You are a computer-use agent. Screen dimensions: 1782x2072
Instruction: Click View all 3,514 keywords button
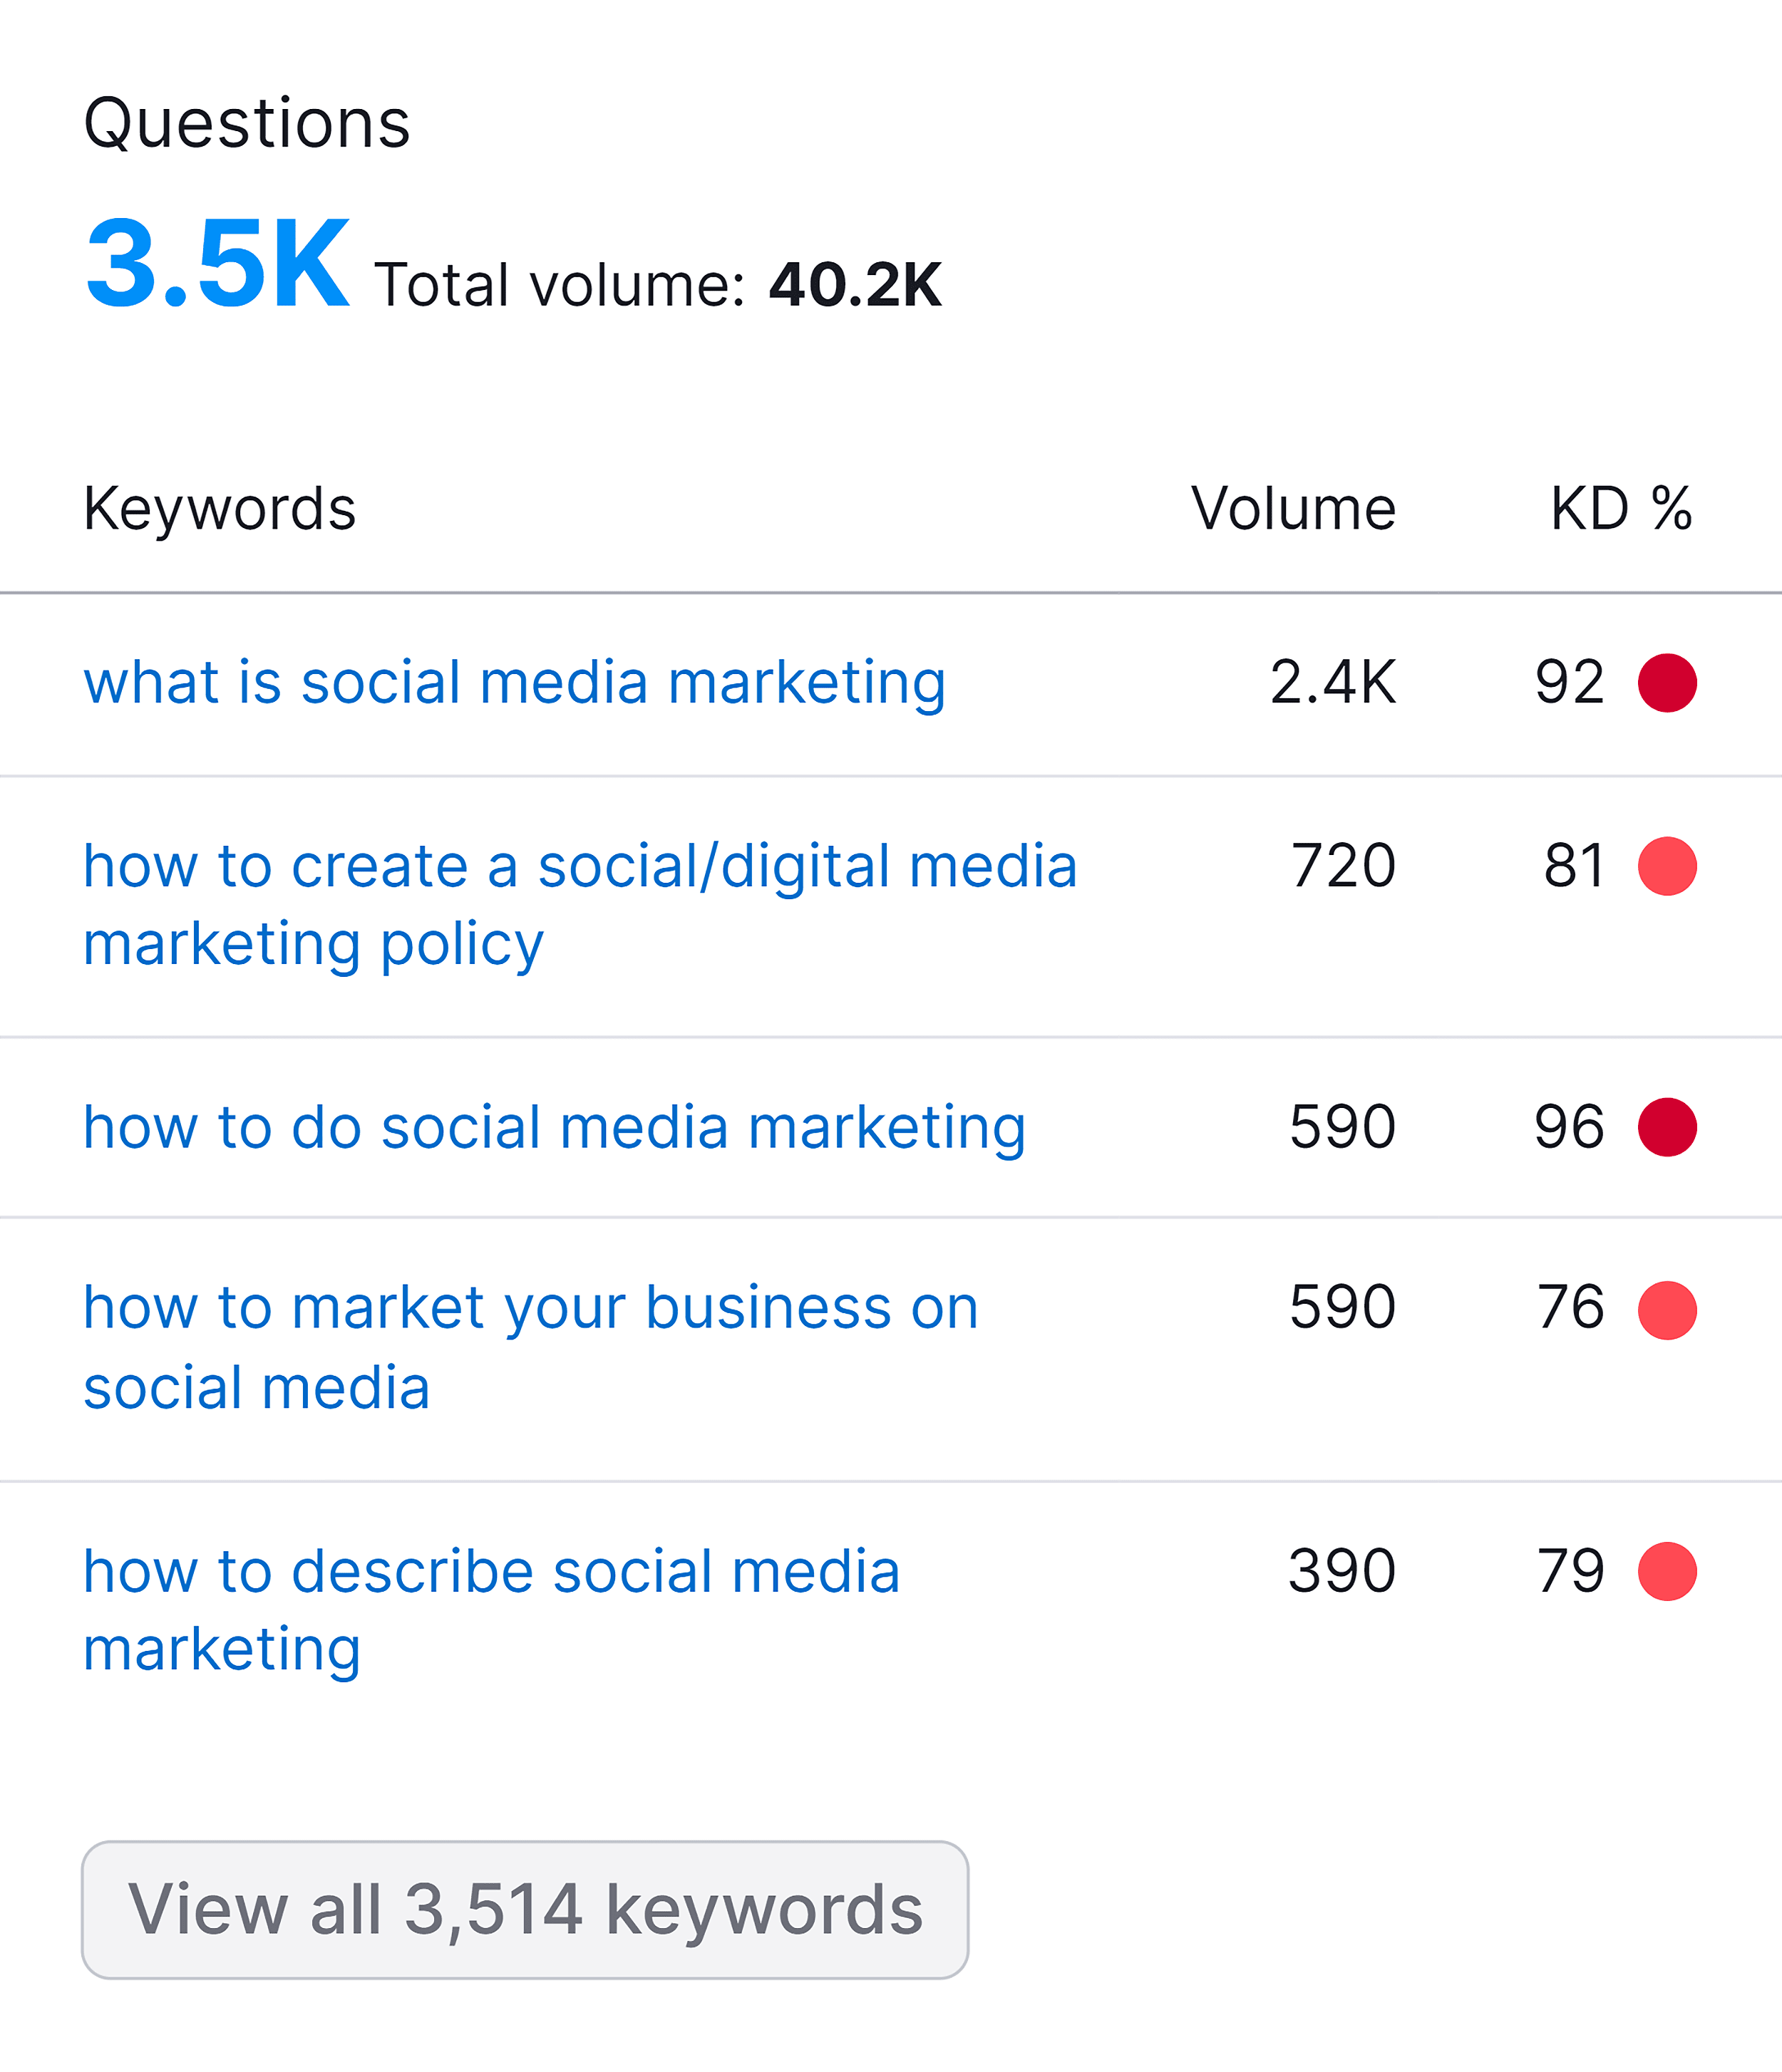[x=525, y=1910]
